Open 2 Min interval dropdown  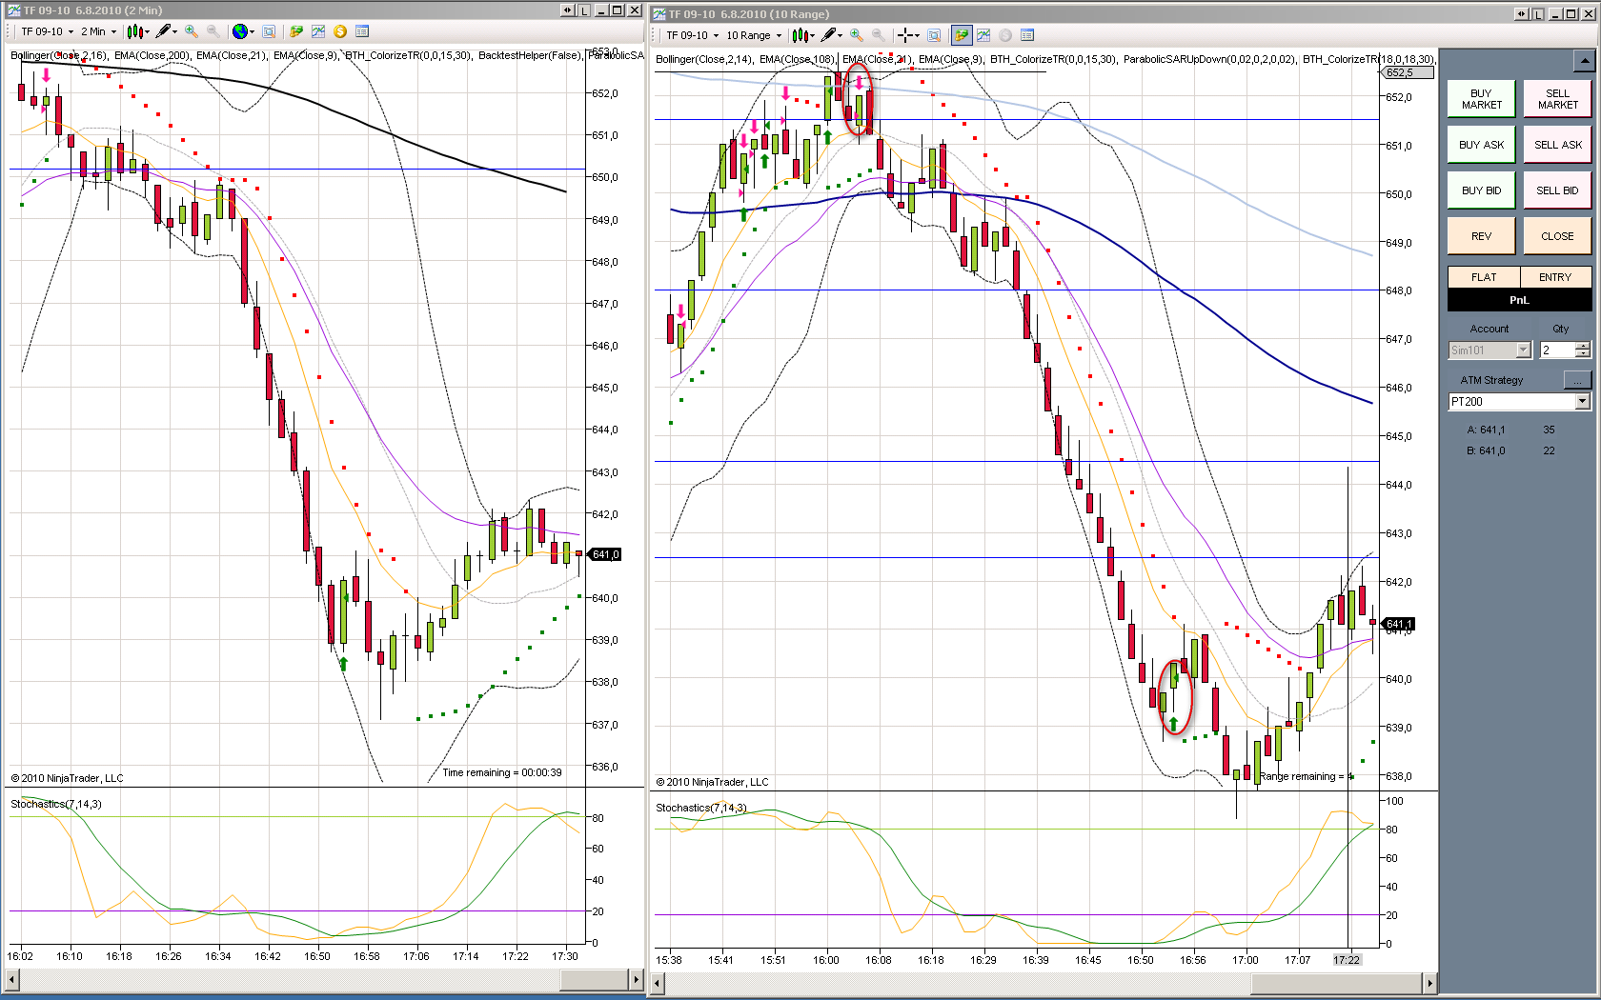point(98,31)
